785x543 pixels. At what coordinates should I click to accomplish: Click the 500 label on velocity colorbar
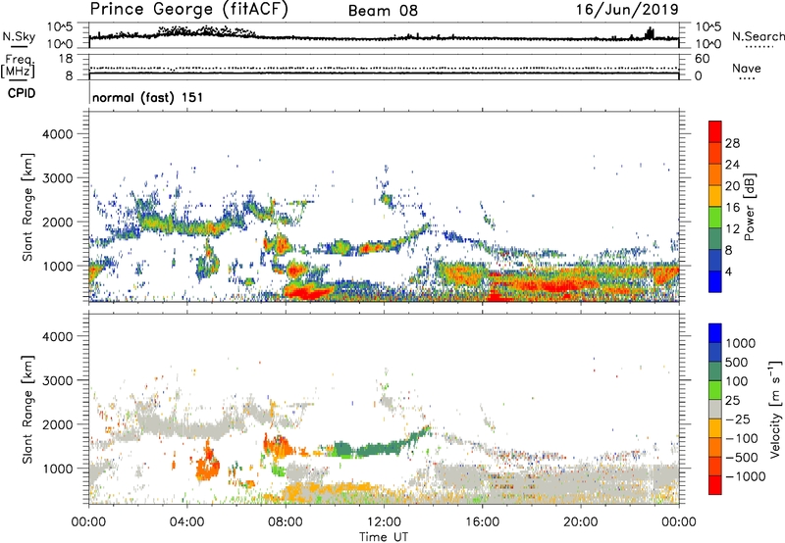click(x=737, y=362)
